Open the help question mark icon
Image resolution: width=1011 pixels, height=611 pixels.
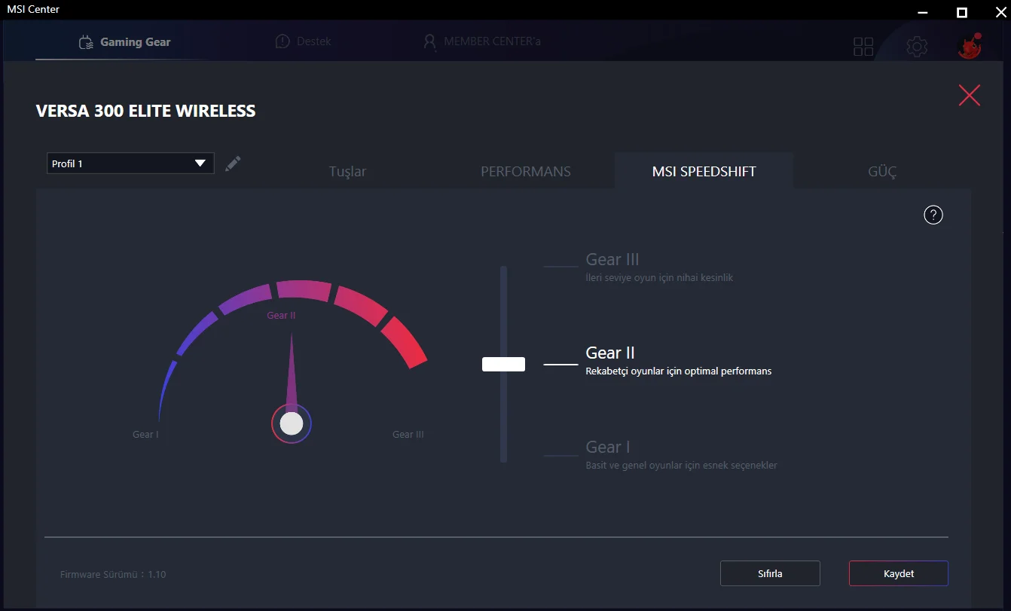pos(933,215)
